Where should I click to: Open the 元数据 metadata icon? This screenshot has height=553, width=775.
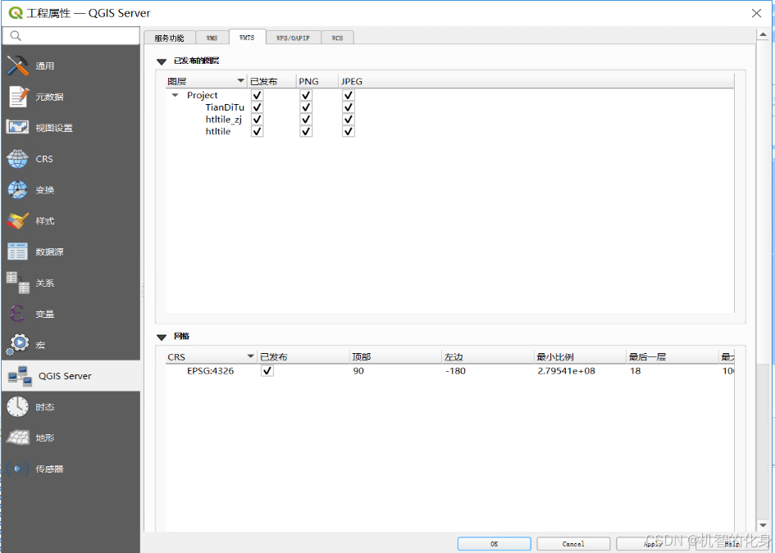[19, 97]
